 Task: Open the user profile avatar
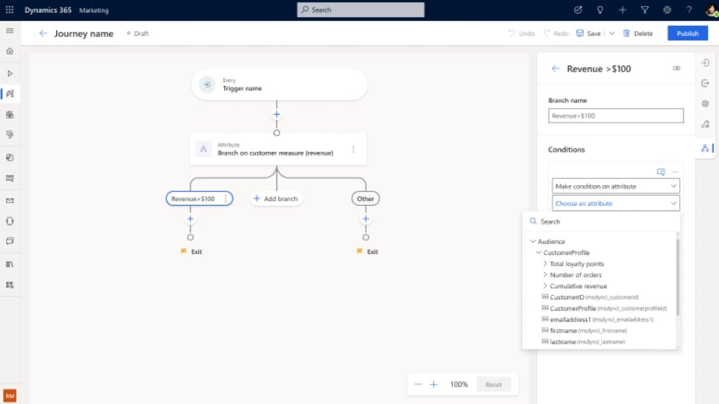[x=711, y=10]
